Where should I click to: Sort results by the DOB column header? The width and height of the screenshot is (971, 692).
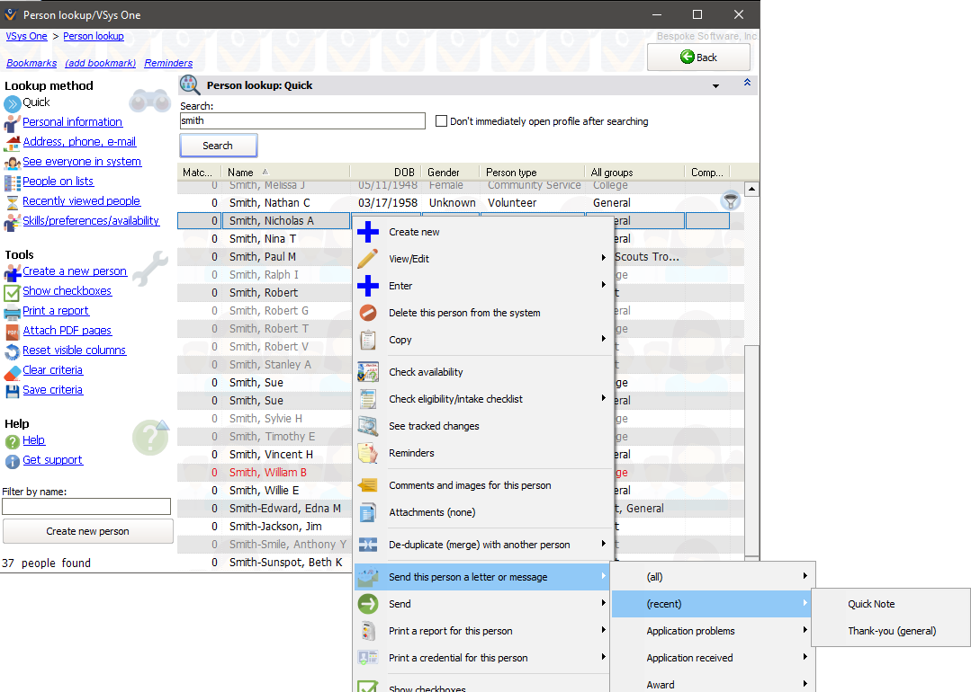[404, 173]
